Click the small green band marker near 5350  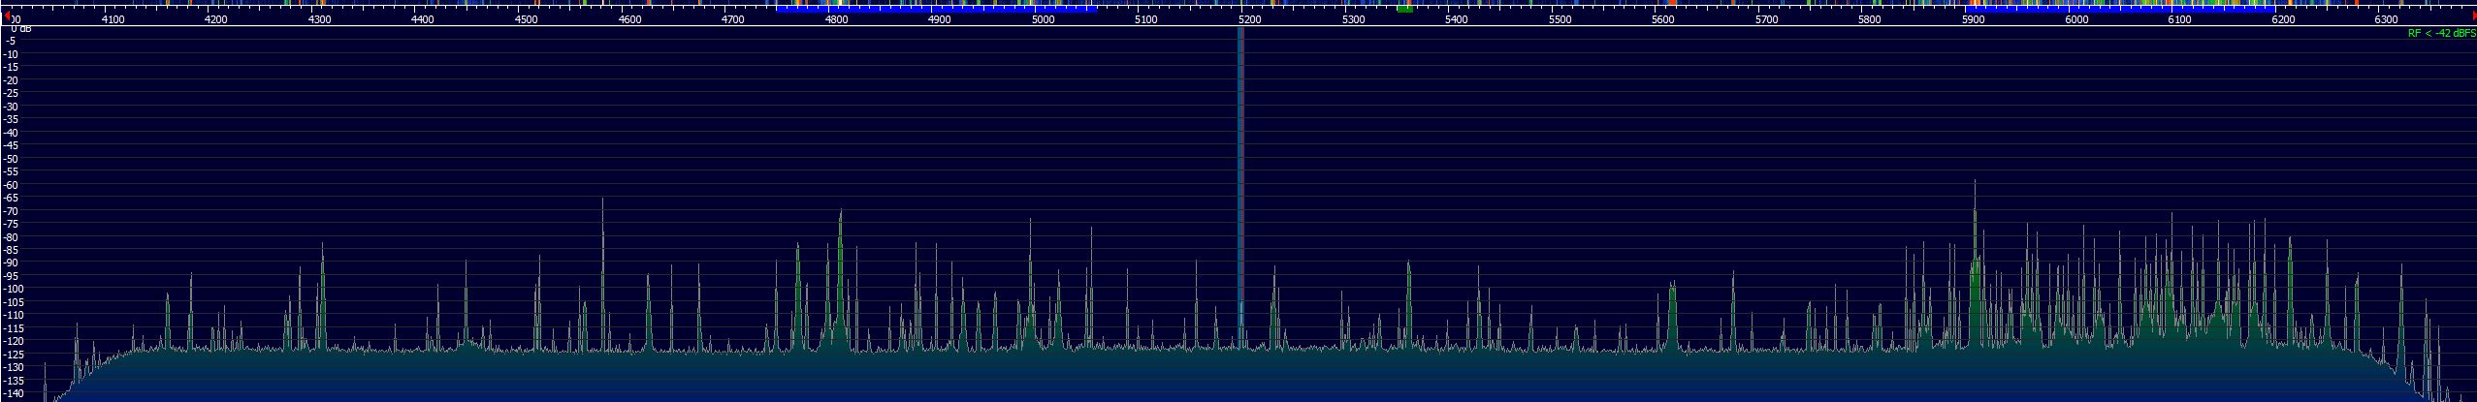pos(1404,10)
